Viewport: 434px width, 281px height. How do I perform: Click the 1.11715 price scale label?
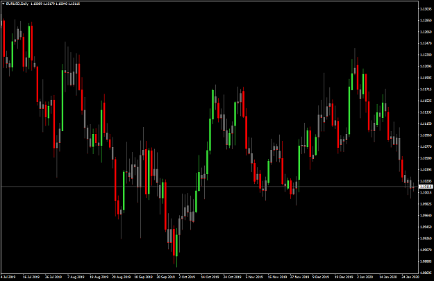(426, 89)
